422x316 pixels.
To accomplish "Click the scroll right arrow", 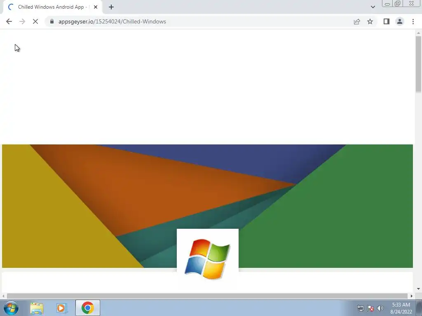I will [411, 296].
